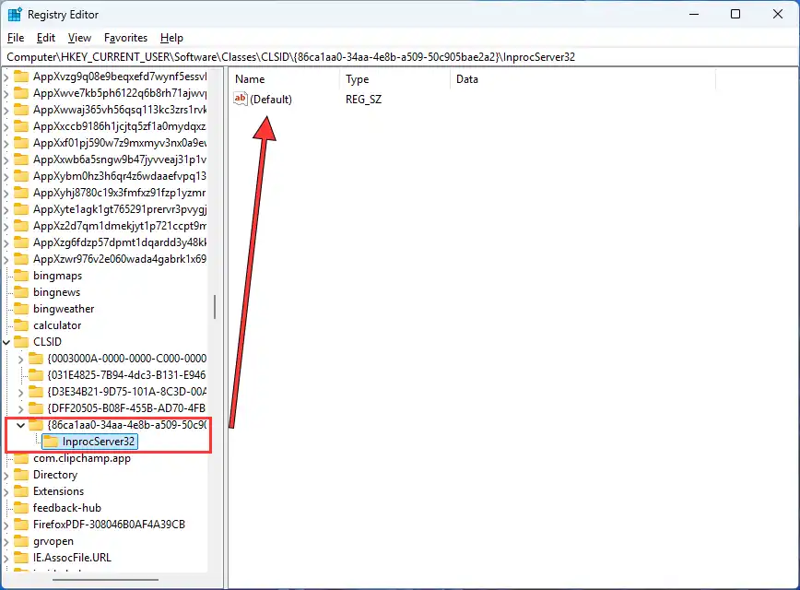This screenshot has height=590, width=800.
Task: Click the vertical scrollbar of key tree
Action: click(215, 306)
